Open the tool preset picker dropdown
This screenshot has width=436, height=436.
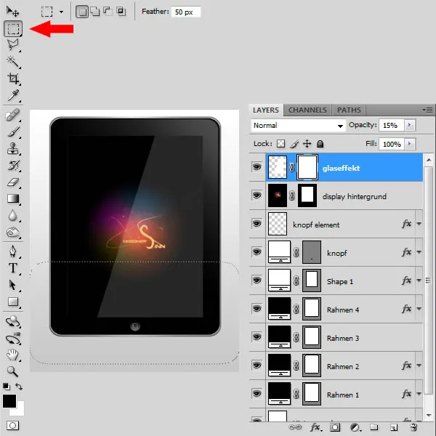[x=62, y=12]
